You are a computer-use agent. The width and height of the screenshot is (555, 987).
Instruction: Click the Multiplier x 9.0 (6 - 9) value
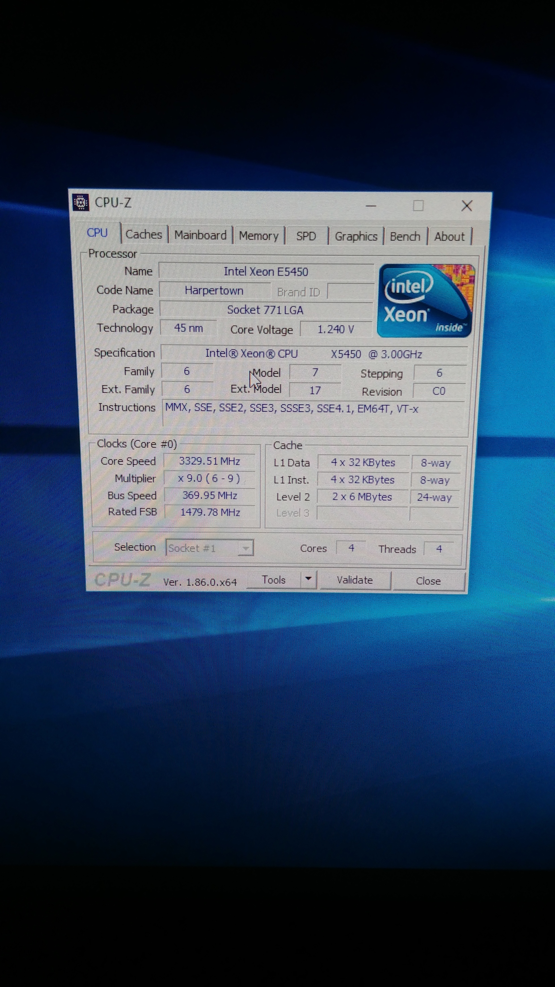209,478
